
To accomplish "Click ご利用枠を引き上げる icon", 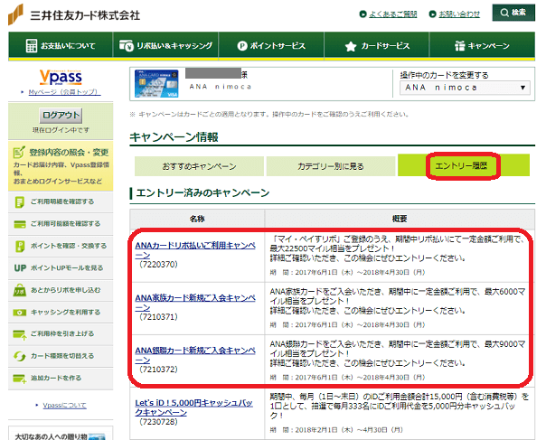I will point(20,334).
